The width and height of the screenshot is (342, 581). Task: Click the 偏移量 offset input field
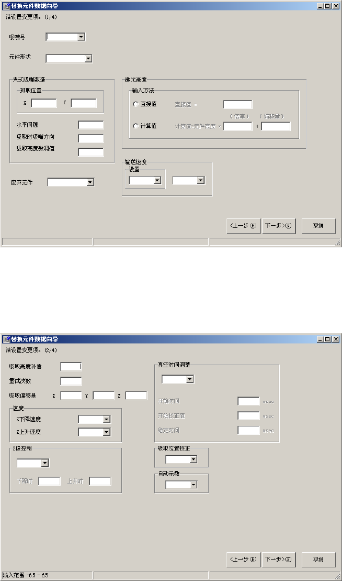[276, 126]
